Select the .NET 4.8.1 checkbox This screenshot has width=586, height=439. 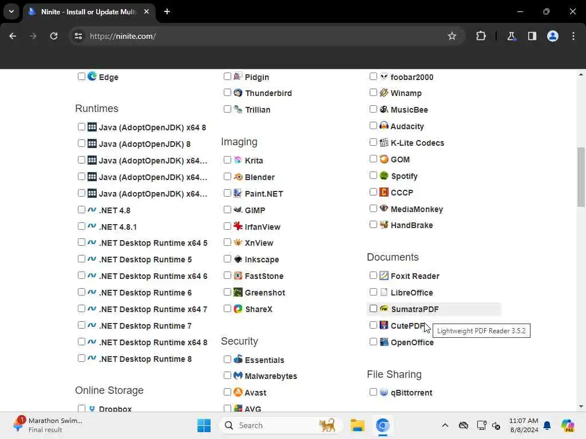(x=81, y=226)
